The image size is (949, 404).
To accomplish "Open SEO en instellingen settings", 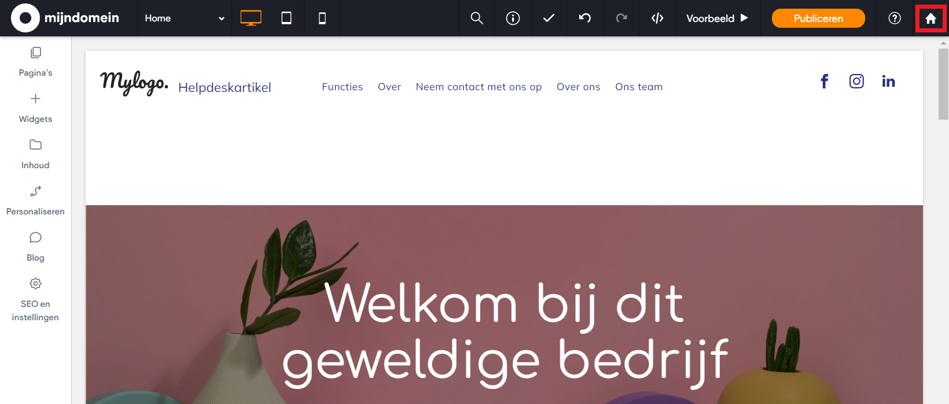I will (35, 299).
